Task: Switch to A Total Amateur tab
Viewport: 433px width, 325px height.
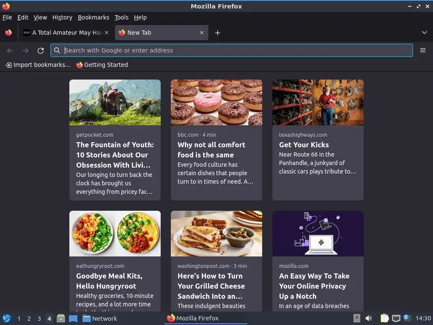Action: (66, 33)
